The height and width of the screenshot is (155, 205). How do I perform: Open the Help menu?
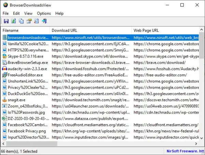pos(59,13)
